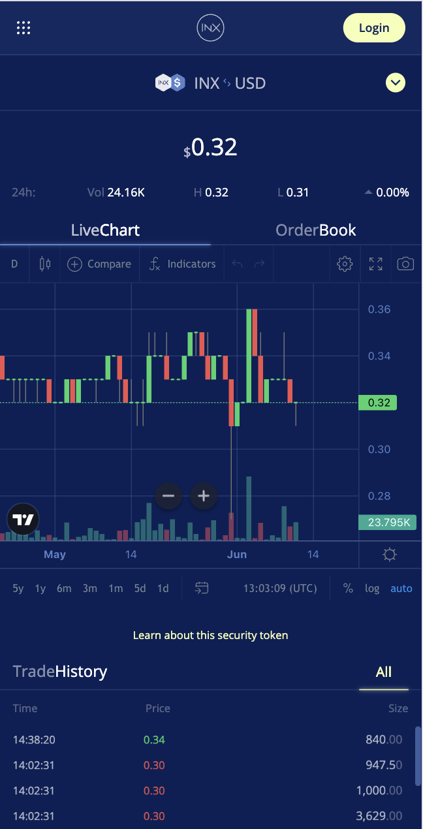This screenshot has width=423, height=829.
Task: Enter fullscreen chart mode
Action: [375, 264]
